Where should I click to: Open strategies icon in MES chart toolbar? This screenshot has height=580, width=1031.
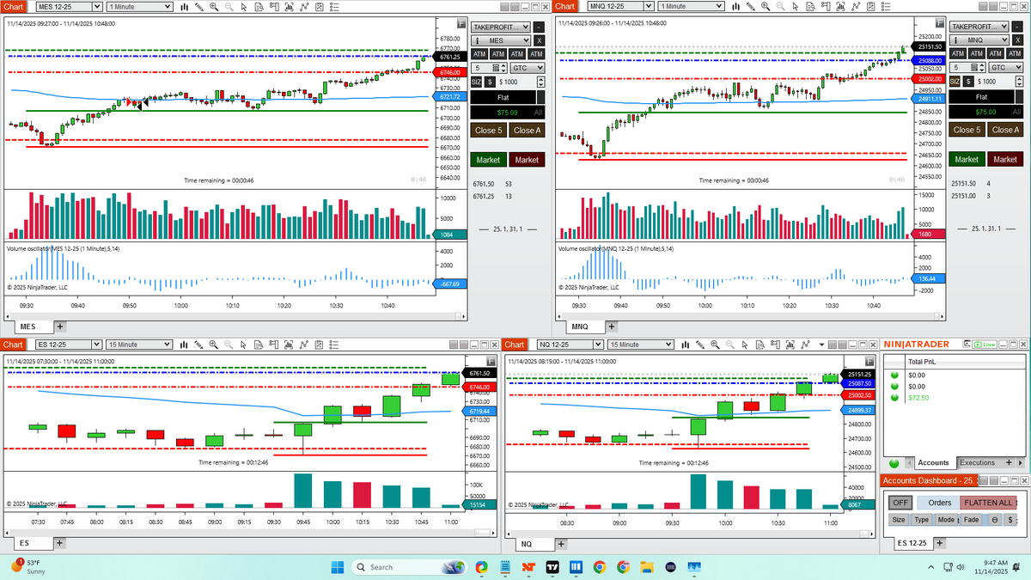pos(319,7)
